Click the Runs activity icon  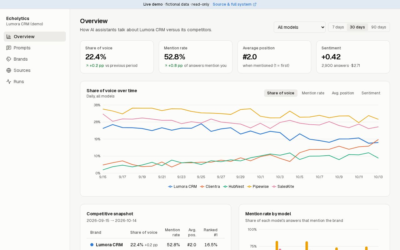pos(9,82)
